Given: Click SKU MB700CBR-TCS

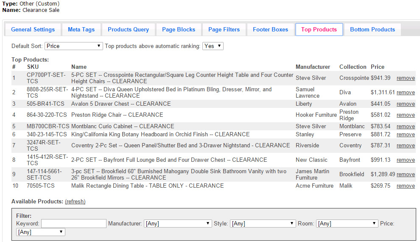Looking at the screenshot, I should pos(48,127).
